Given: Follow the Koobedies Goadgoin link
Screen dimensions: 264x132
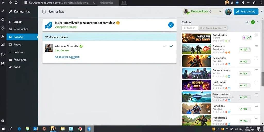Looking at the screenshot, I should (x=67, y=57).
